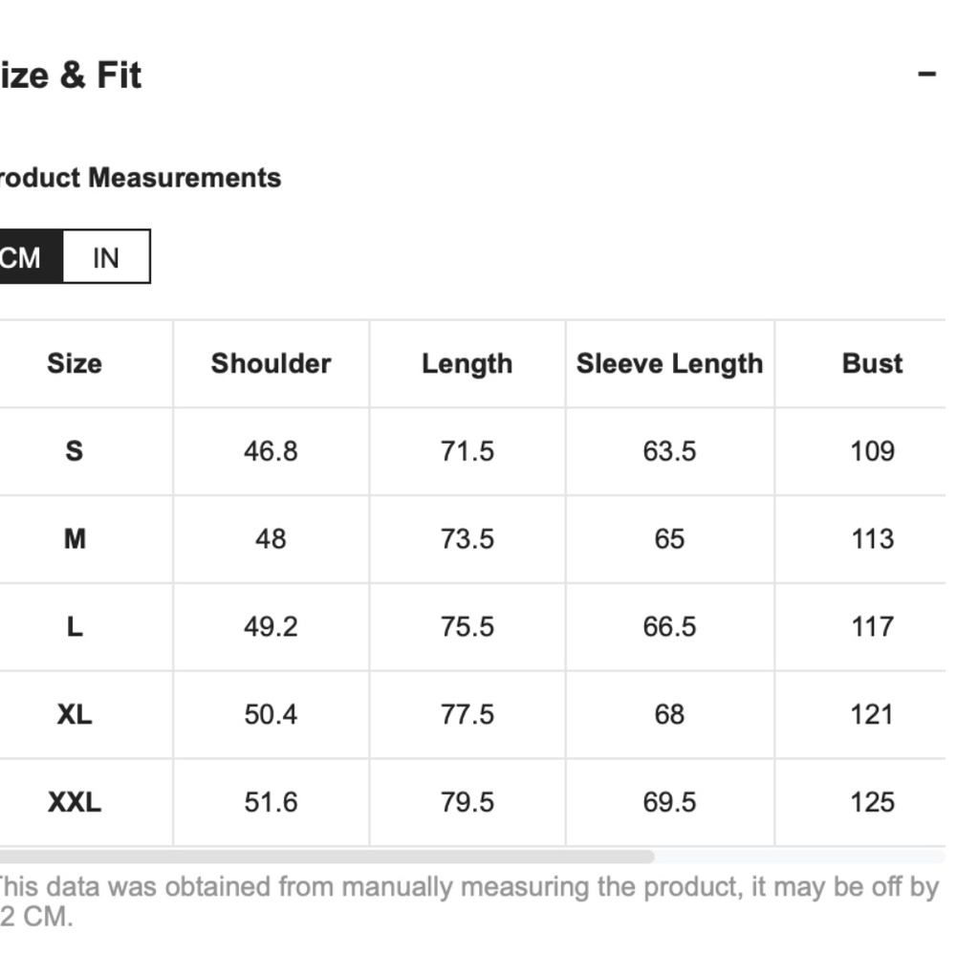The width and height of the screenshot is (956, 956).
Task: Select the XL size row label
Action: tap(74, 714)
